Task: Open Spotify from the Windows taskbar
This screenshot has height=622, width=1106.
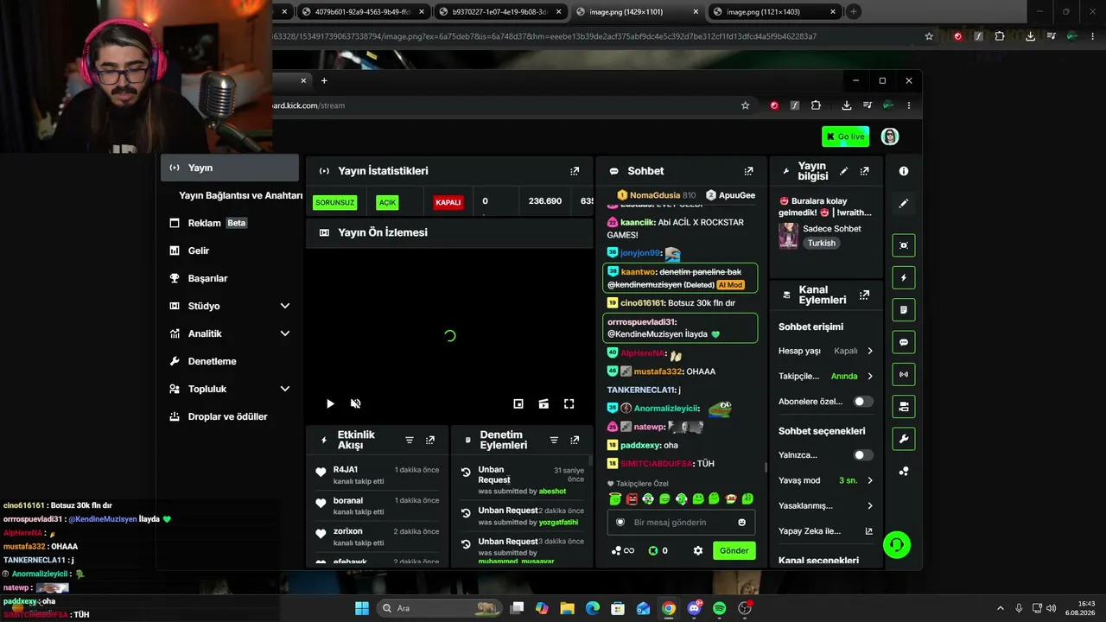Action: (720, 608)
